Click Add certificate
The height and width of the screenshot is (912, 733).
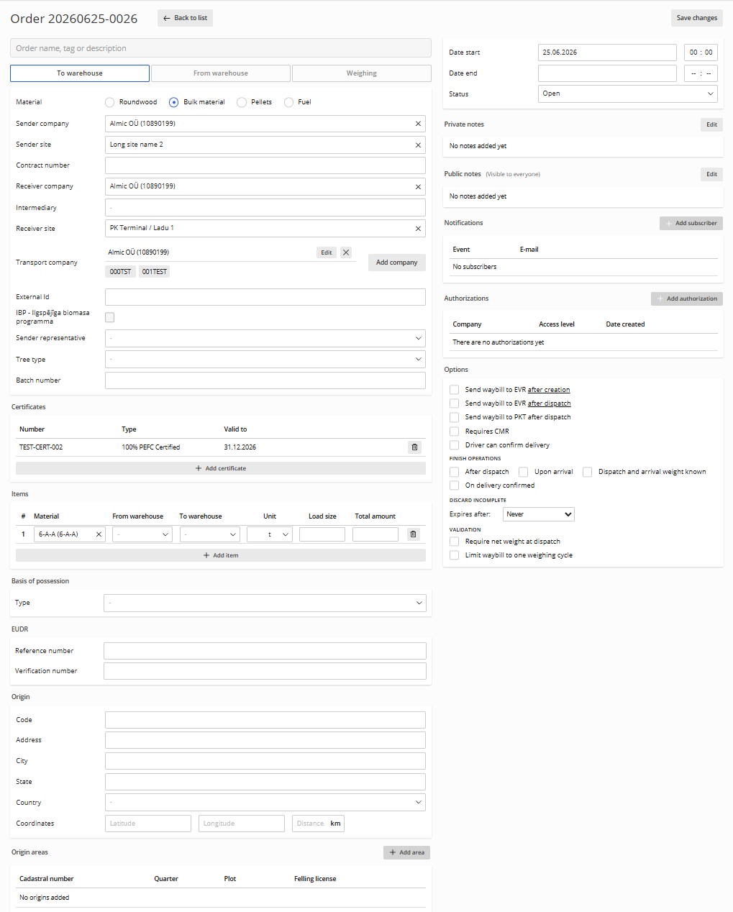pos(221,468)
